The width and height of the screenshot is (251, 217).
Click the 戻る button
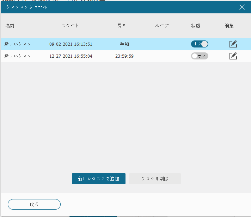point(34,204)
